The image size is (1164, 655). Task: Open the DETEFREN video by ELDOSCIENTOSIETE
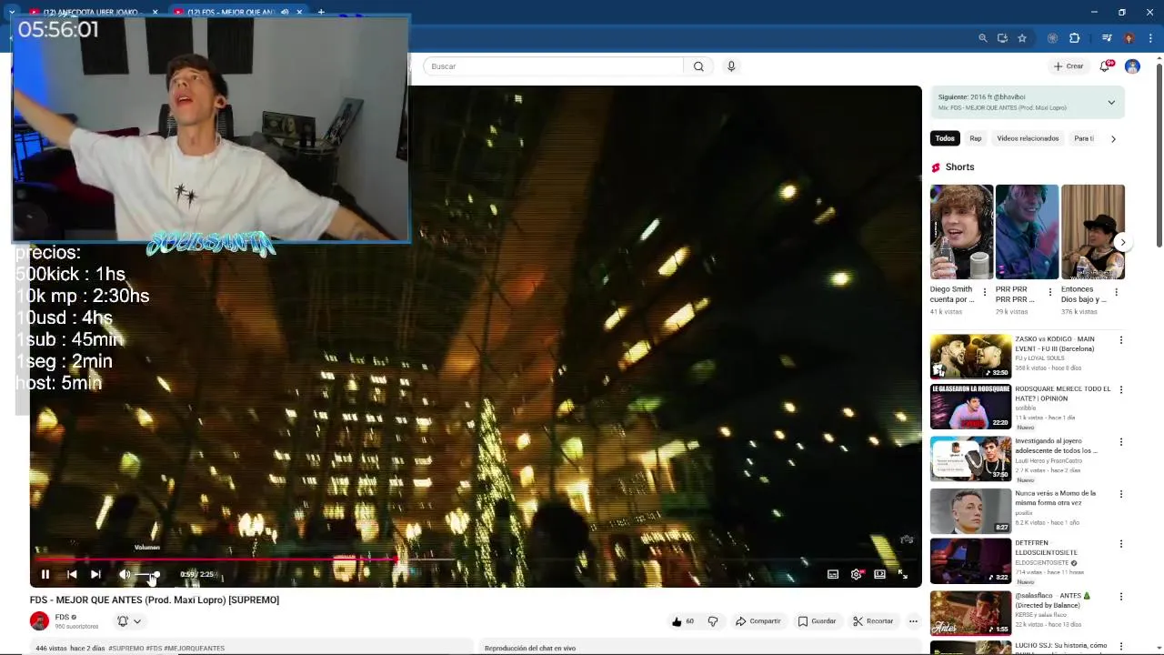[x=970, y=561]
